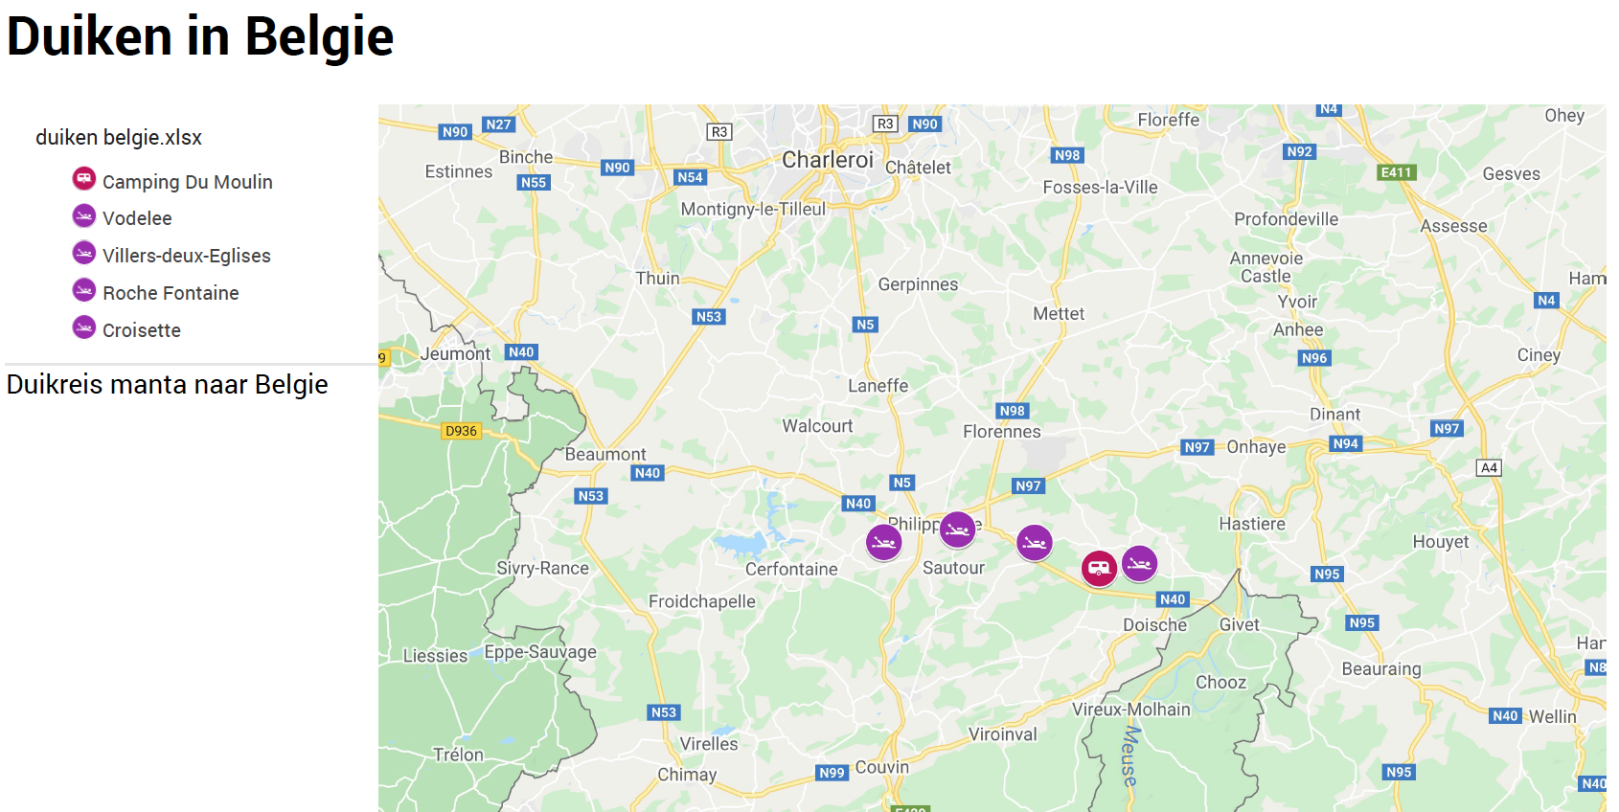Open the Camping Du Moulin legend entry
1619x812 pixels.
coord(172,181)
